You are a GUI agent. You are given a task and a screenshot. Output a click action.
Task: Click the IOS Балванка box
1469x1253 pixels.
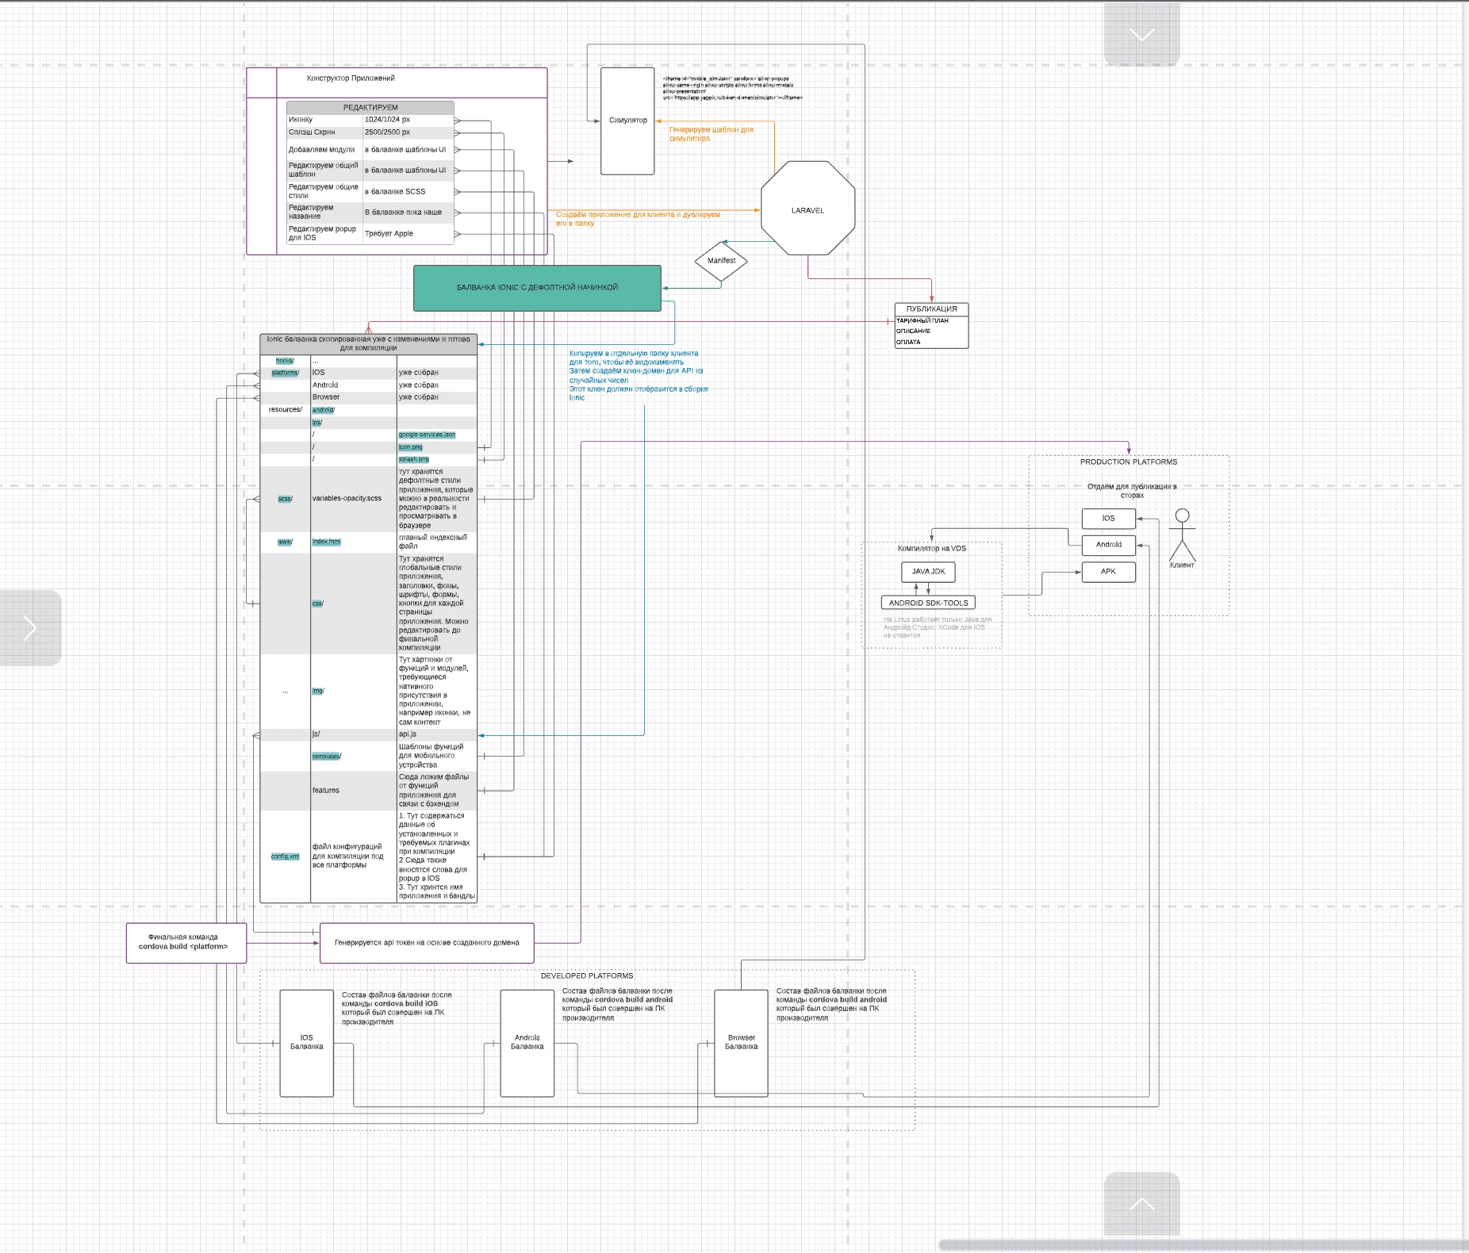click(306, 1043)
